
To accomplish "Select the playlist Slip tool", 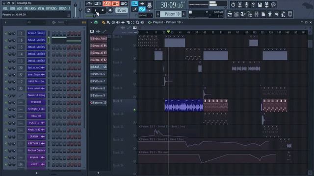I will point(123,22).
